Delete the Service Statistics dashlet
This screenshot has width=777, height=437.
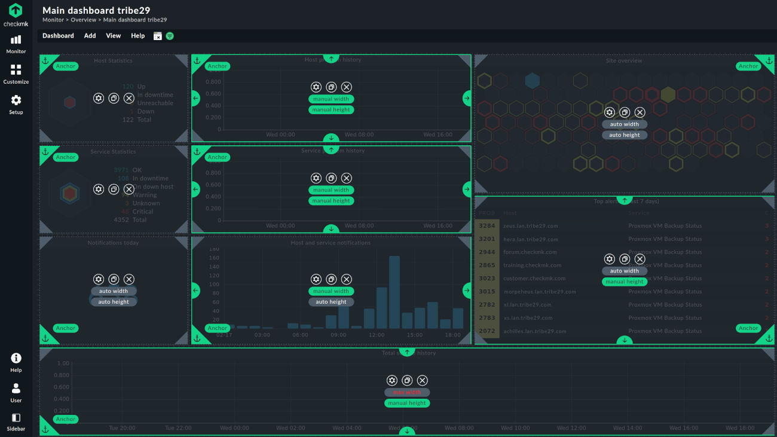(129, 189)
